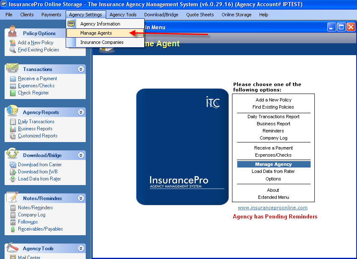Click the Transactions panel header icon
Screen dimensions: 357x259
[12, 68]
